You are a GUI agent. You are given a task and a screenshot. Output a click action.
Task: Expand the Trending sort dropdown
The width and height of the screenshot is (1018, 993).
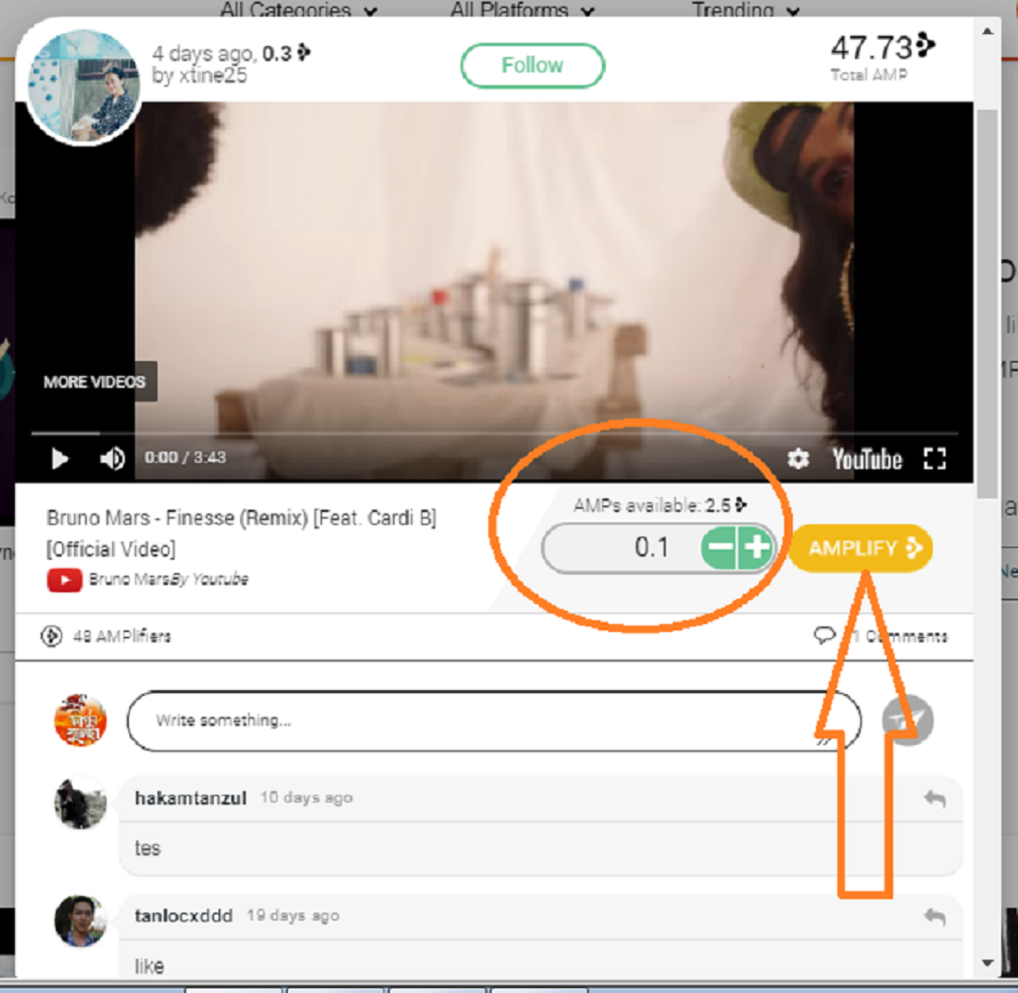(x=745, y=10)
